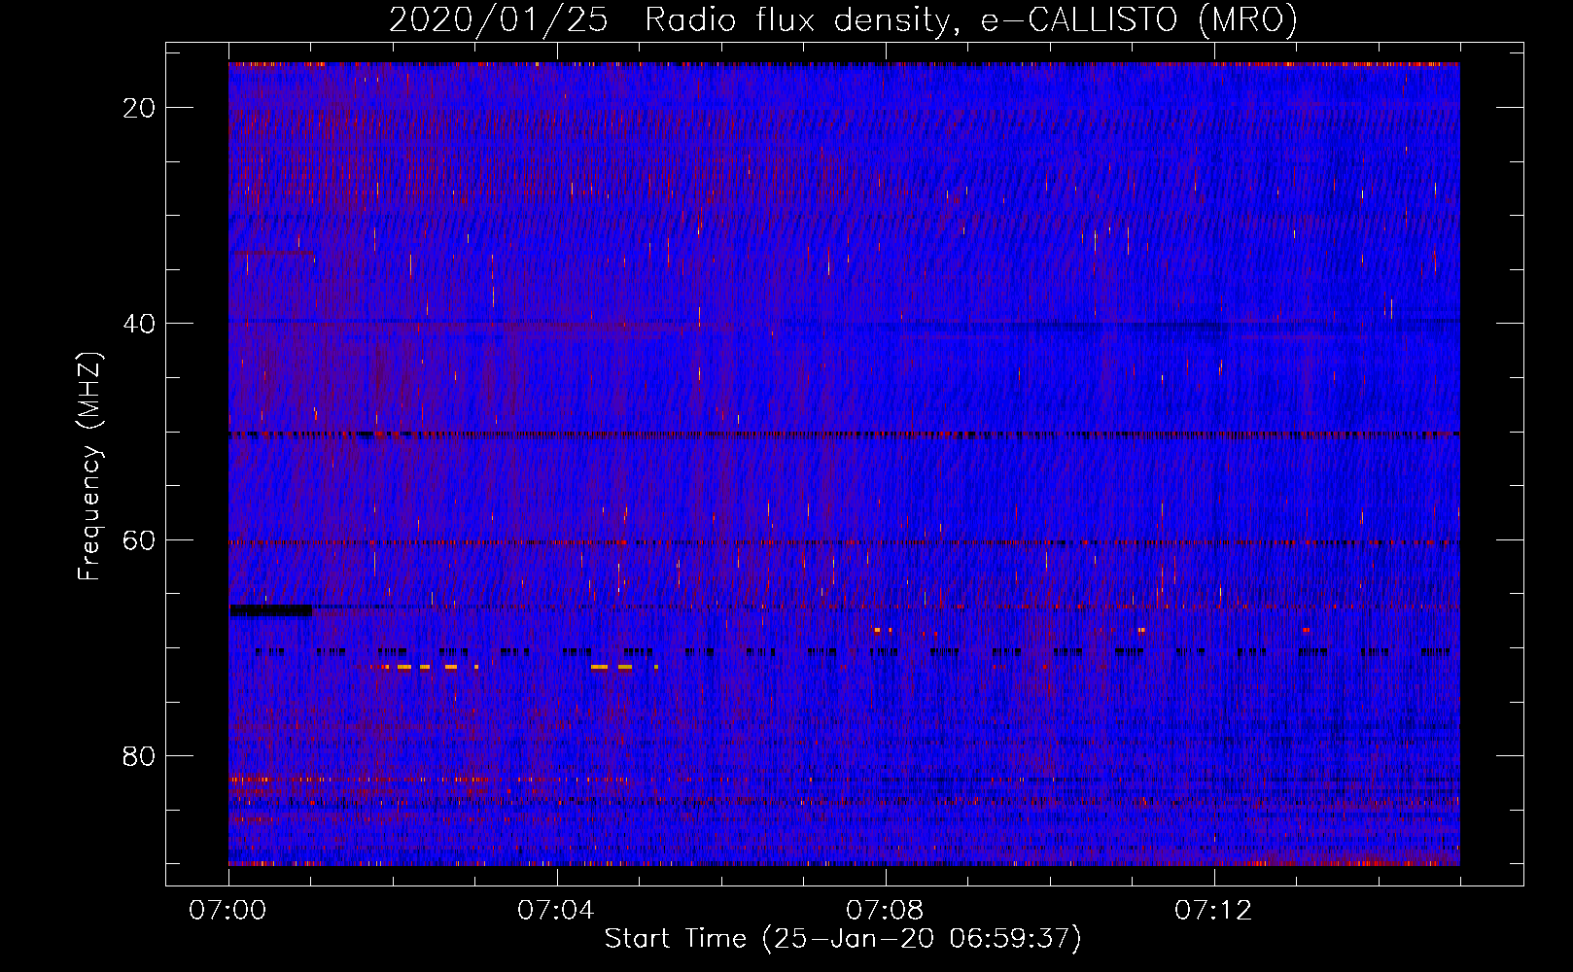Screen dimensions: 1573x972
Task: Click the '40' frequency tick label
Action: click(139, 324)
